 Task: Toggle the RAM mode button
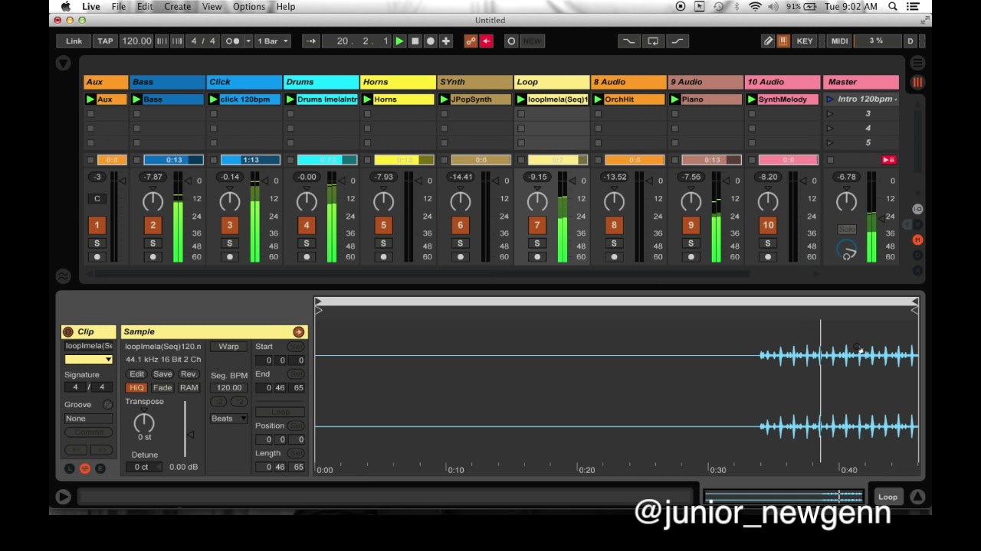[189, 388]
